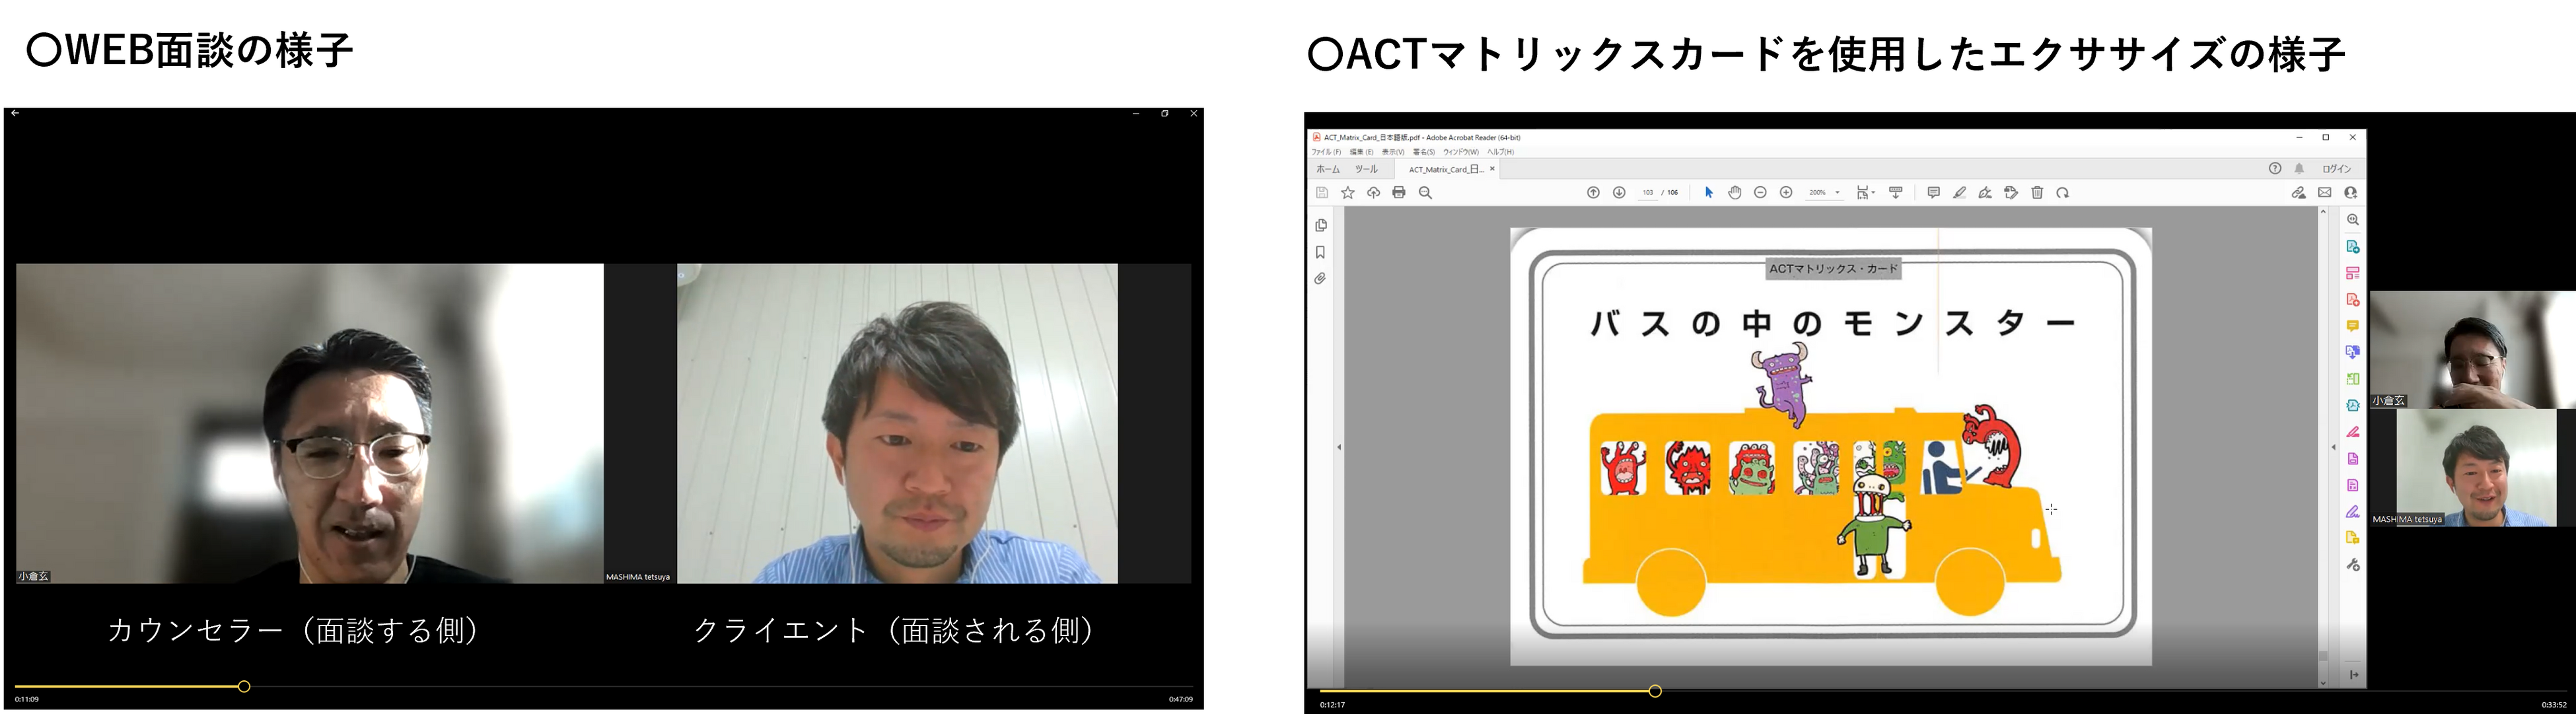Screen dimensions: 2576x714
Task: Open the Comment tool with the speech bubble icon
Action: [1935, 192]
